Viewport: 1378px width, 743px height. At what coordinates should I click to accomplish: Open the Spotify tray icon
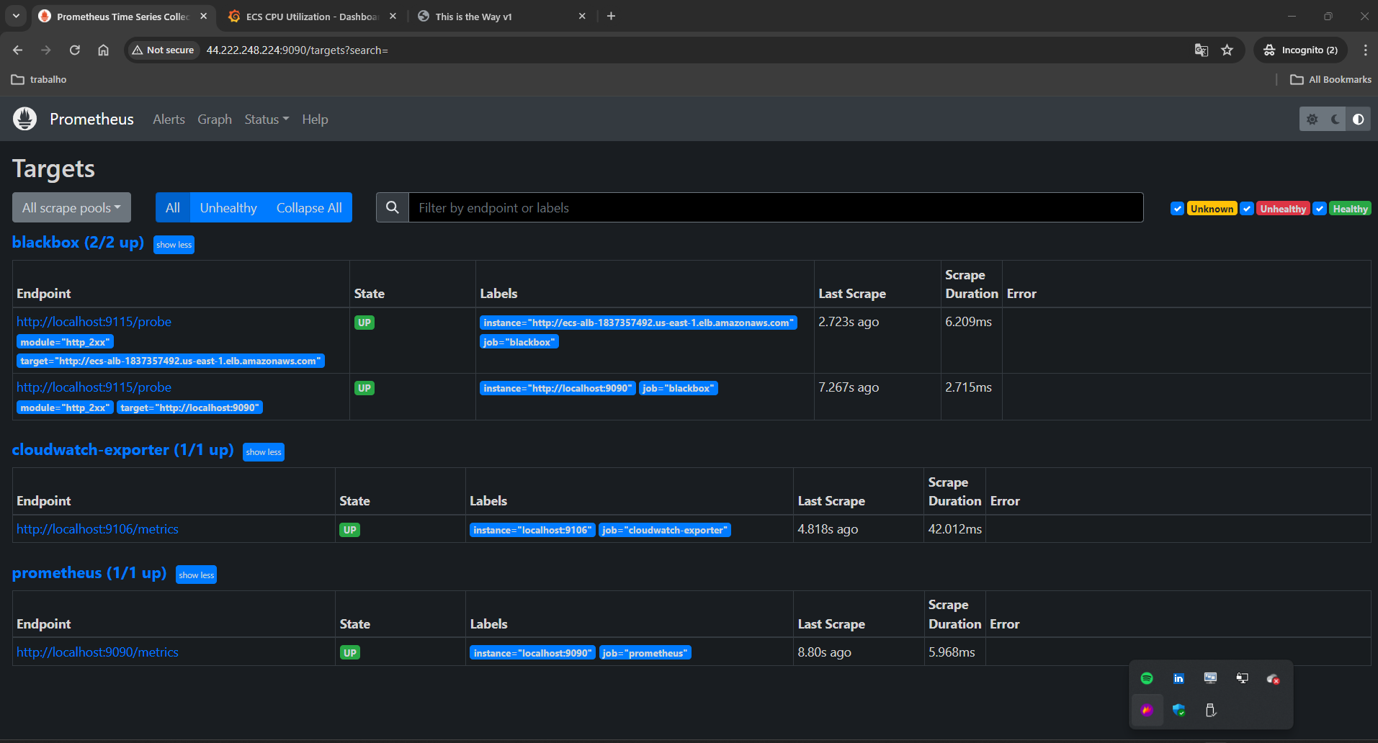1147,678
